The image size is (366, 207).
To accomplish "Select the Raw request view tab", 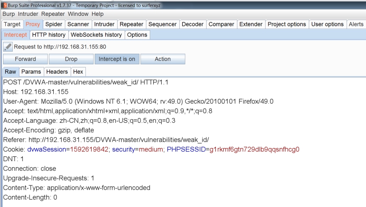I will pyautogui.click(x=11, y=72).
